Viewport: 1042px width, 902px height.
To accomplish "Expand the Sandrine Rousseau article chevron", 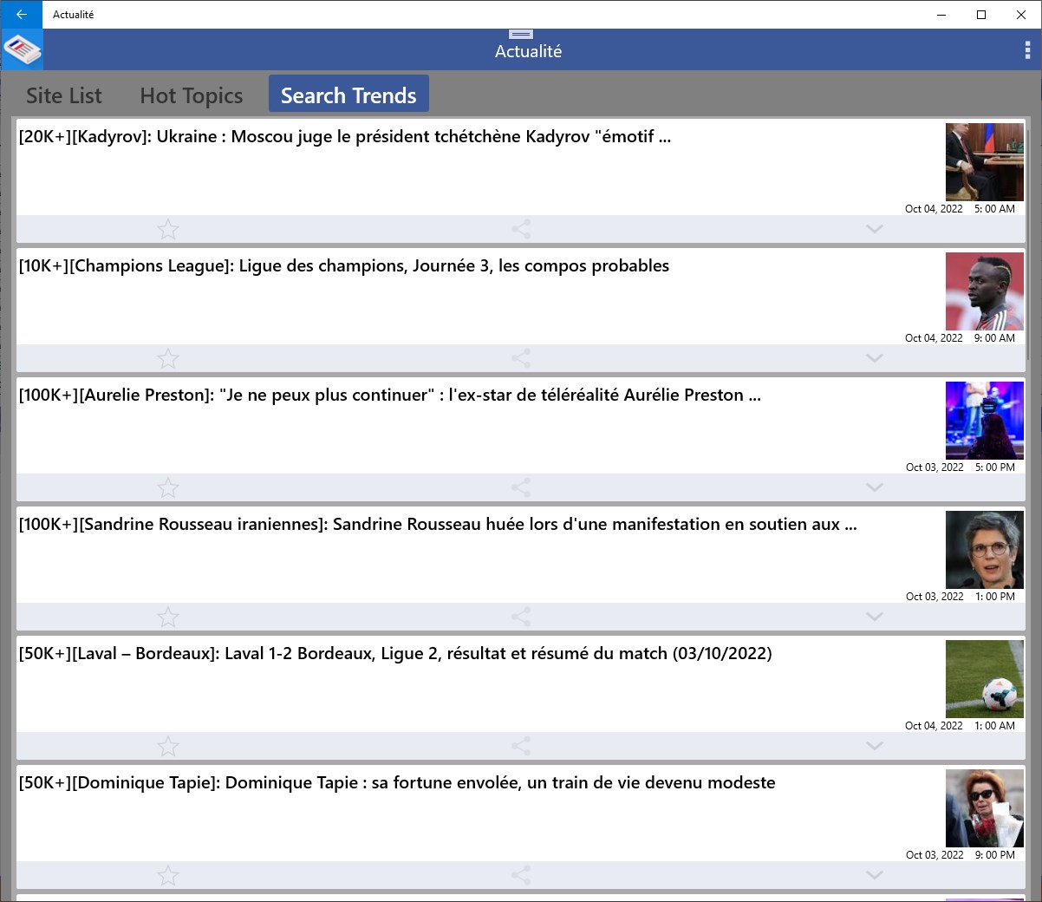I will tap(875, 617).
